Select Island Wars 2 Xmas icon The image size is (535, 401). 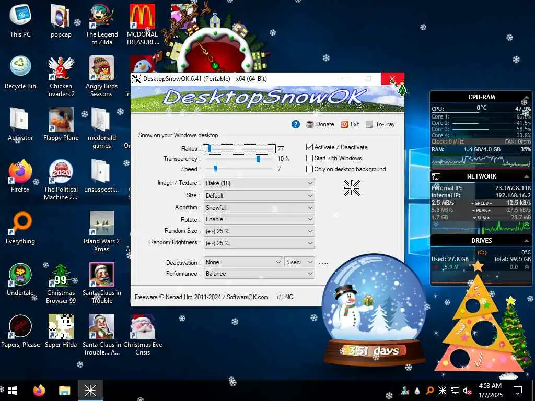pos(102,232)
